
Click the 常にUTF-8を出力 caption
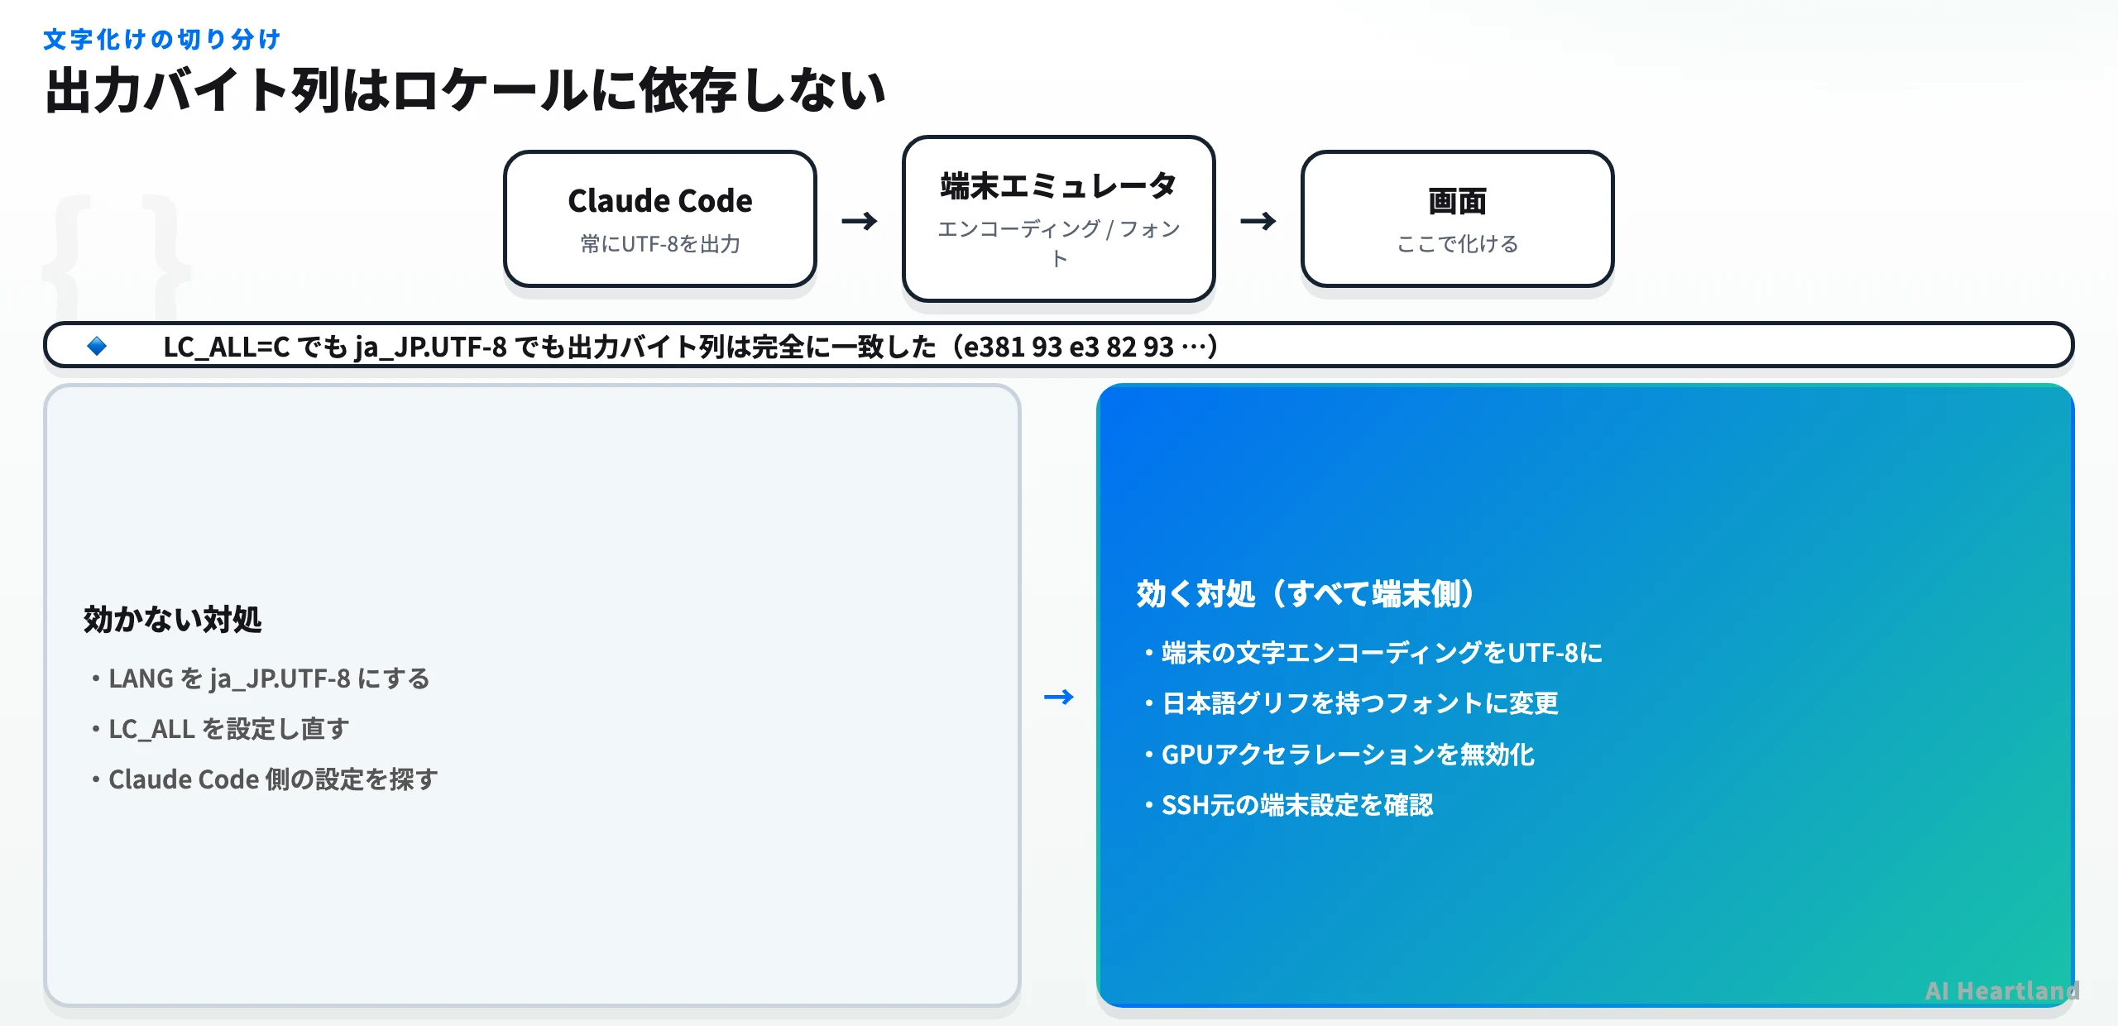click(x=660, y=244)
